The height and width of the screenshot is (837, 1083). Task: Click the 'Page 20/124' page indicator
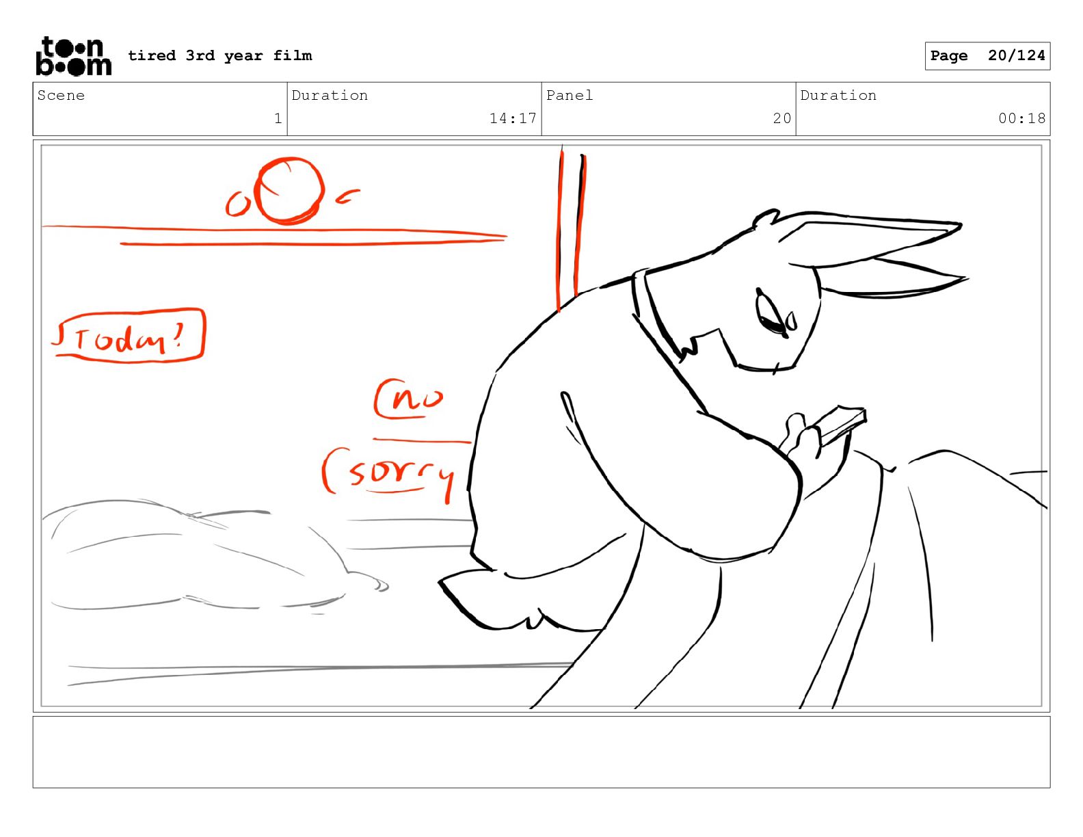pyautogui.click(x=987, y=56)
